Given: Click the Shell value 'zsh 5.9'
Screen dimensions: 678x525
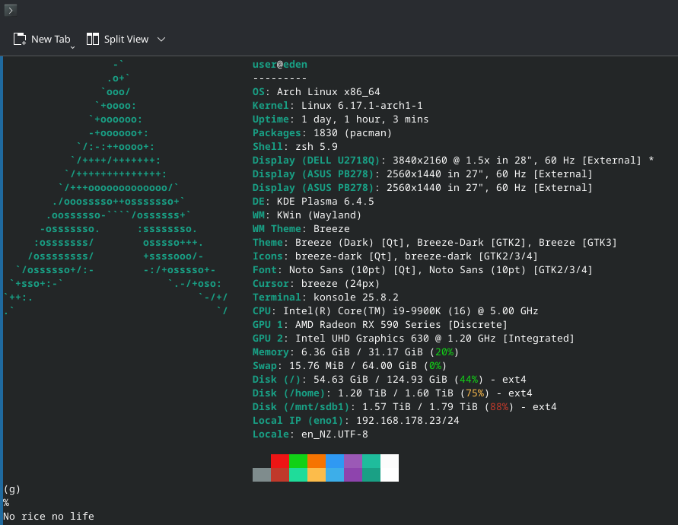Looking at the screenshot, I should click(x=316, y=147).
